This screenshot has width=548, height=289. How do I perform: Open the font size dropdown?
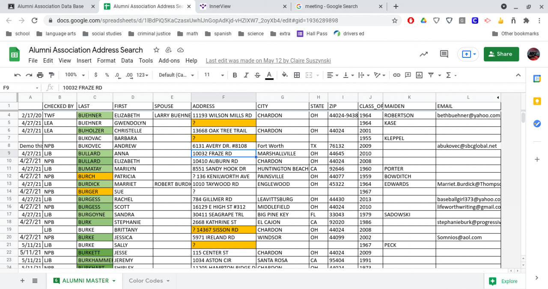[x=214, y=75]
